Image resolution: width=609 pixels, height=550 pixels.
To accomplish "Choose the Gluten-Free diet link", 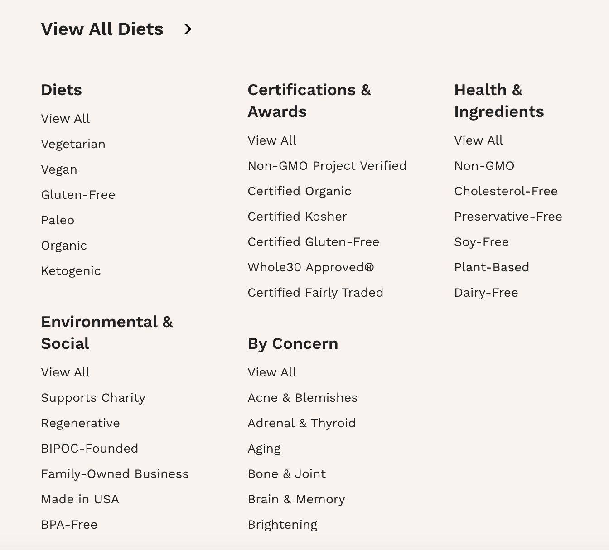I will [x=78, y=195].
